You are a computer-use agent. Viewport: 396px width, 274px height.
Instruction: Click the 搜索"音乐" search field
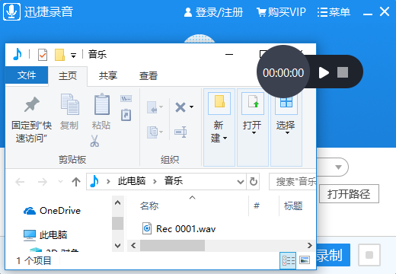pyautogui.click(x=292, y=182)
